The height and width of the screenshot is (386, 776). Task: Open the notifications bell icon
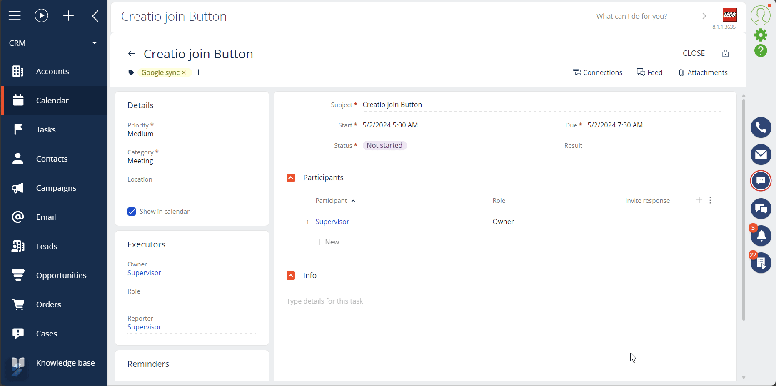[761, 236]
